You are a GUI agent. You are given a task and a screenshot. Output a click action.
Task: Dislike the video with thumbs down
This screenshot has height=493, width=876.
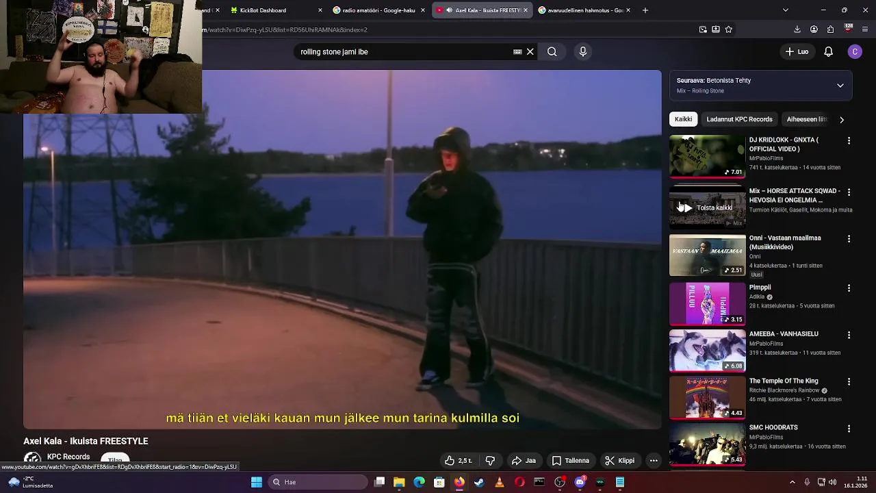coord(490,461)
